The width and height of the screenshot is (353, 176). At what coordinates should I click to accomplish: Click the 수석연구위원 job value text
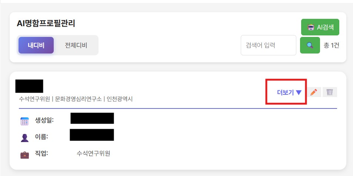(x=93, y=153)
